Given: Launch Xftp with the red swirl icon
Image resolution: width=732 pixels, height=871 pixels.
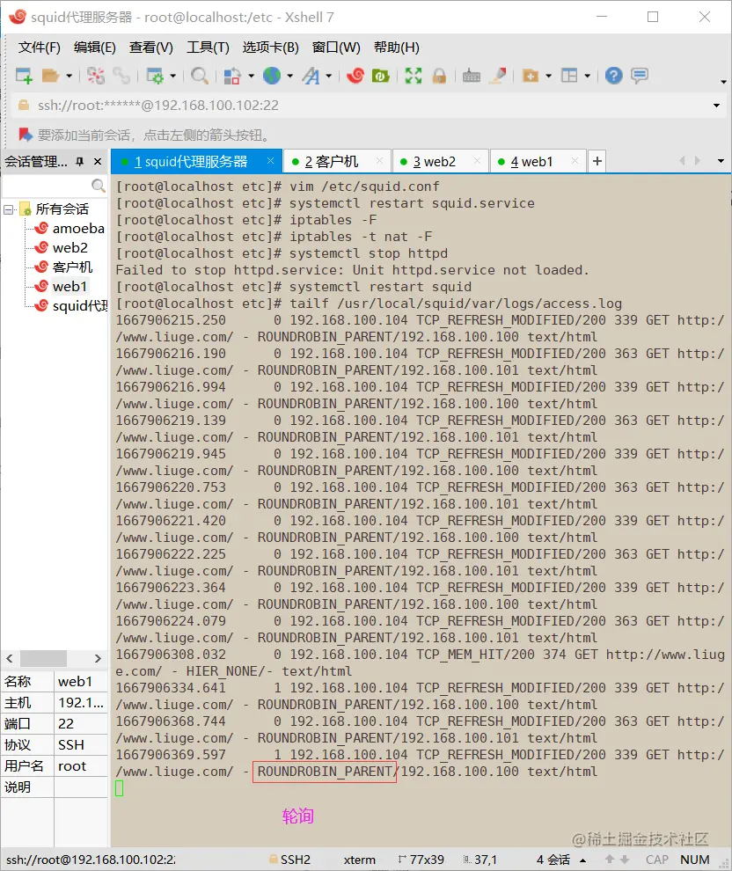Looking at the screenshot, I should coord(355,76).
